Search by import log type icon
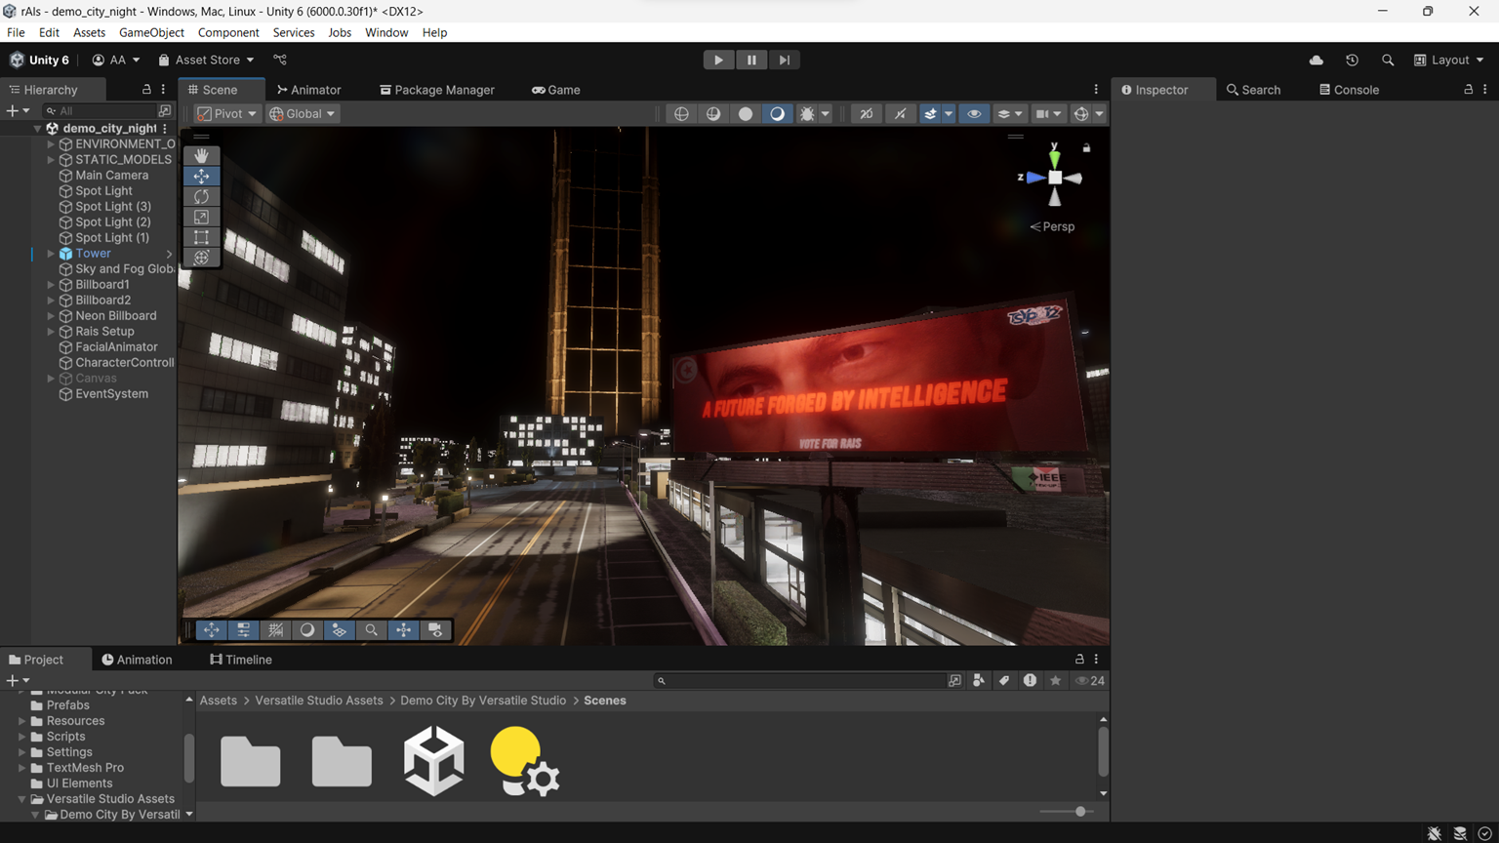 coord(1030,681)
